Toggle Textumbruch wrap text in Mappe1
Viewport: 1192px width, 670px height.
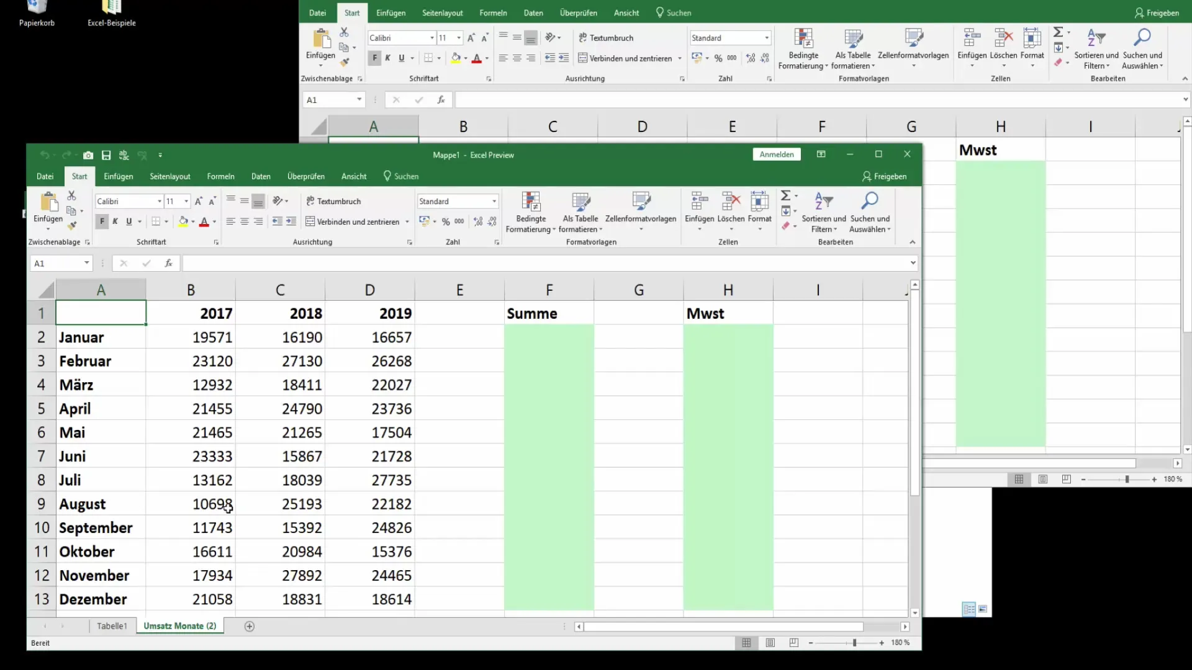[x=333, y=201]
